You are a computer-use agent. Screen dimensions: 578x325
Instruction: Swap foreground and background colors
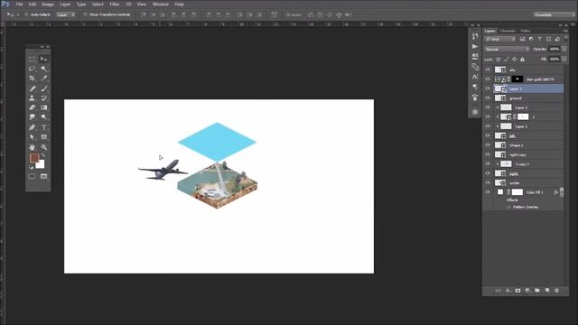43,155
